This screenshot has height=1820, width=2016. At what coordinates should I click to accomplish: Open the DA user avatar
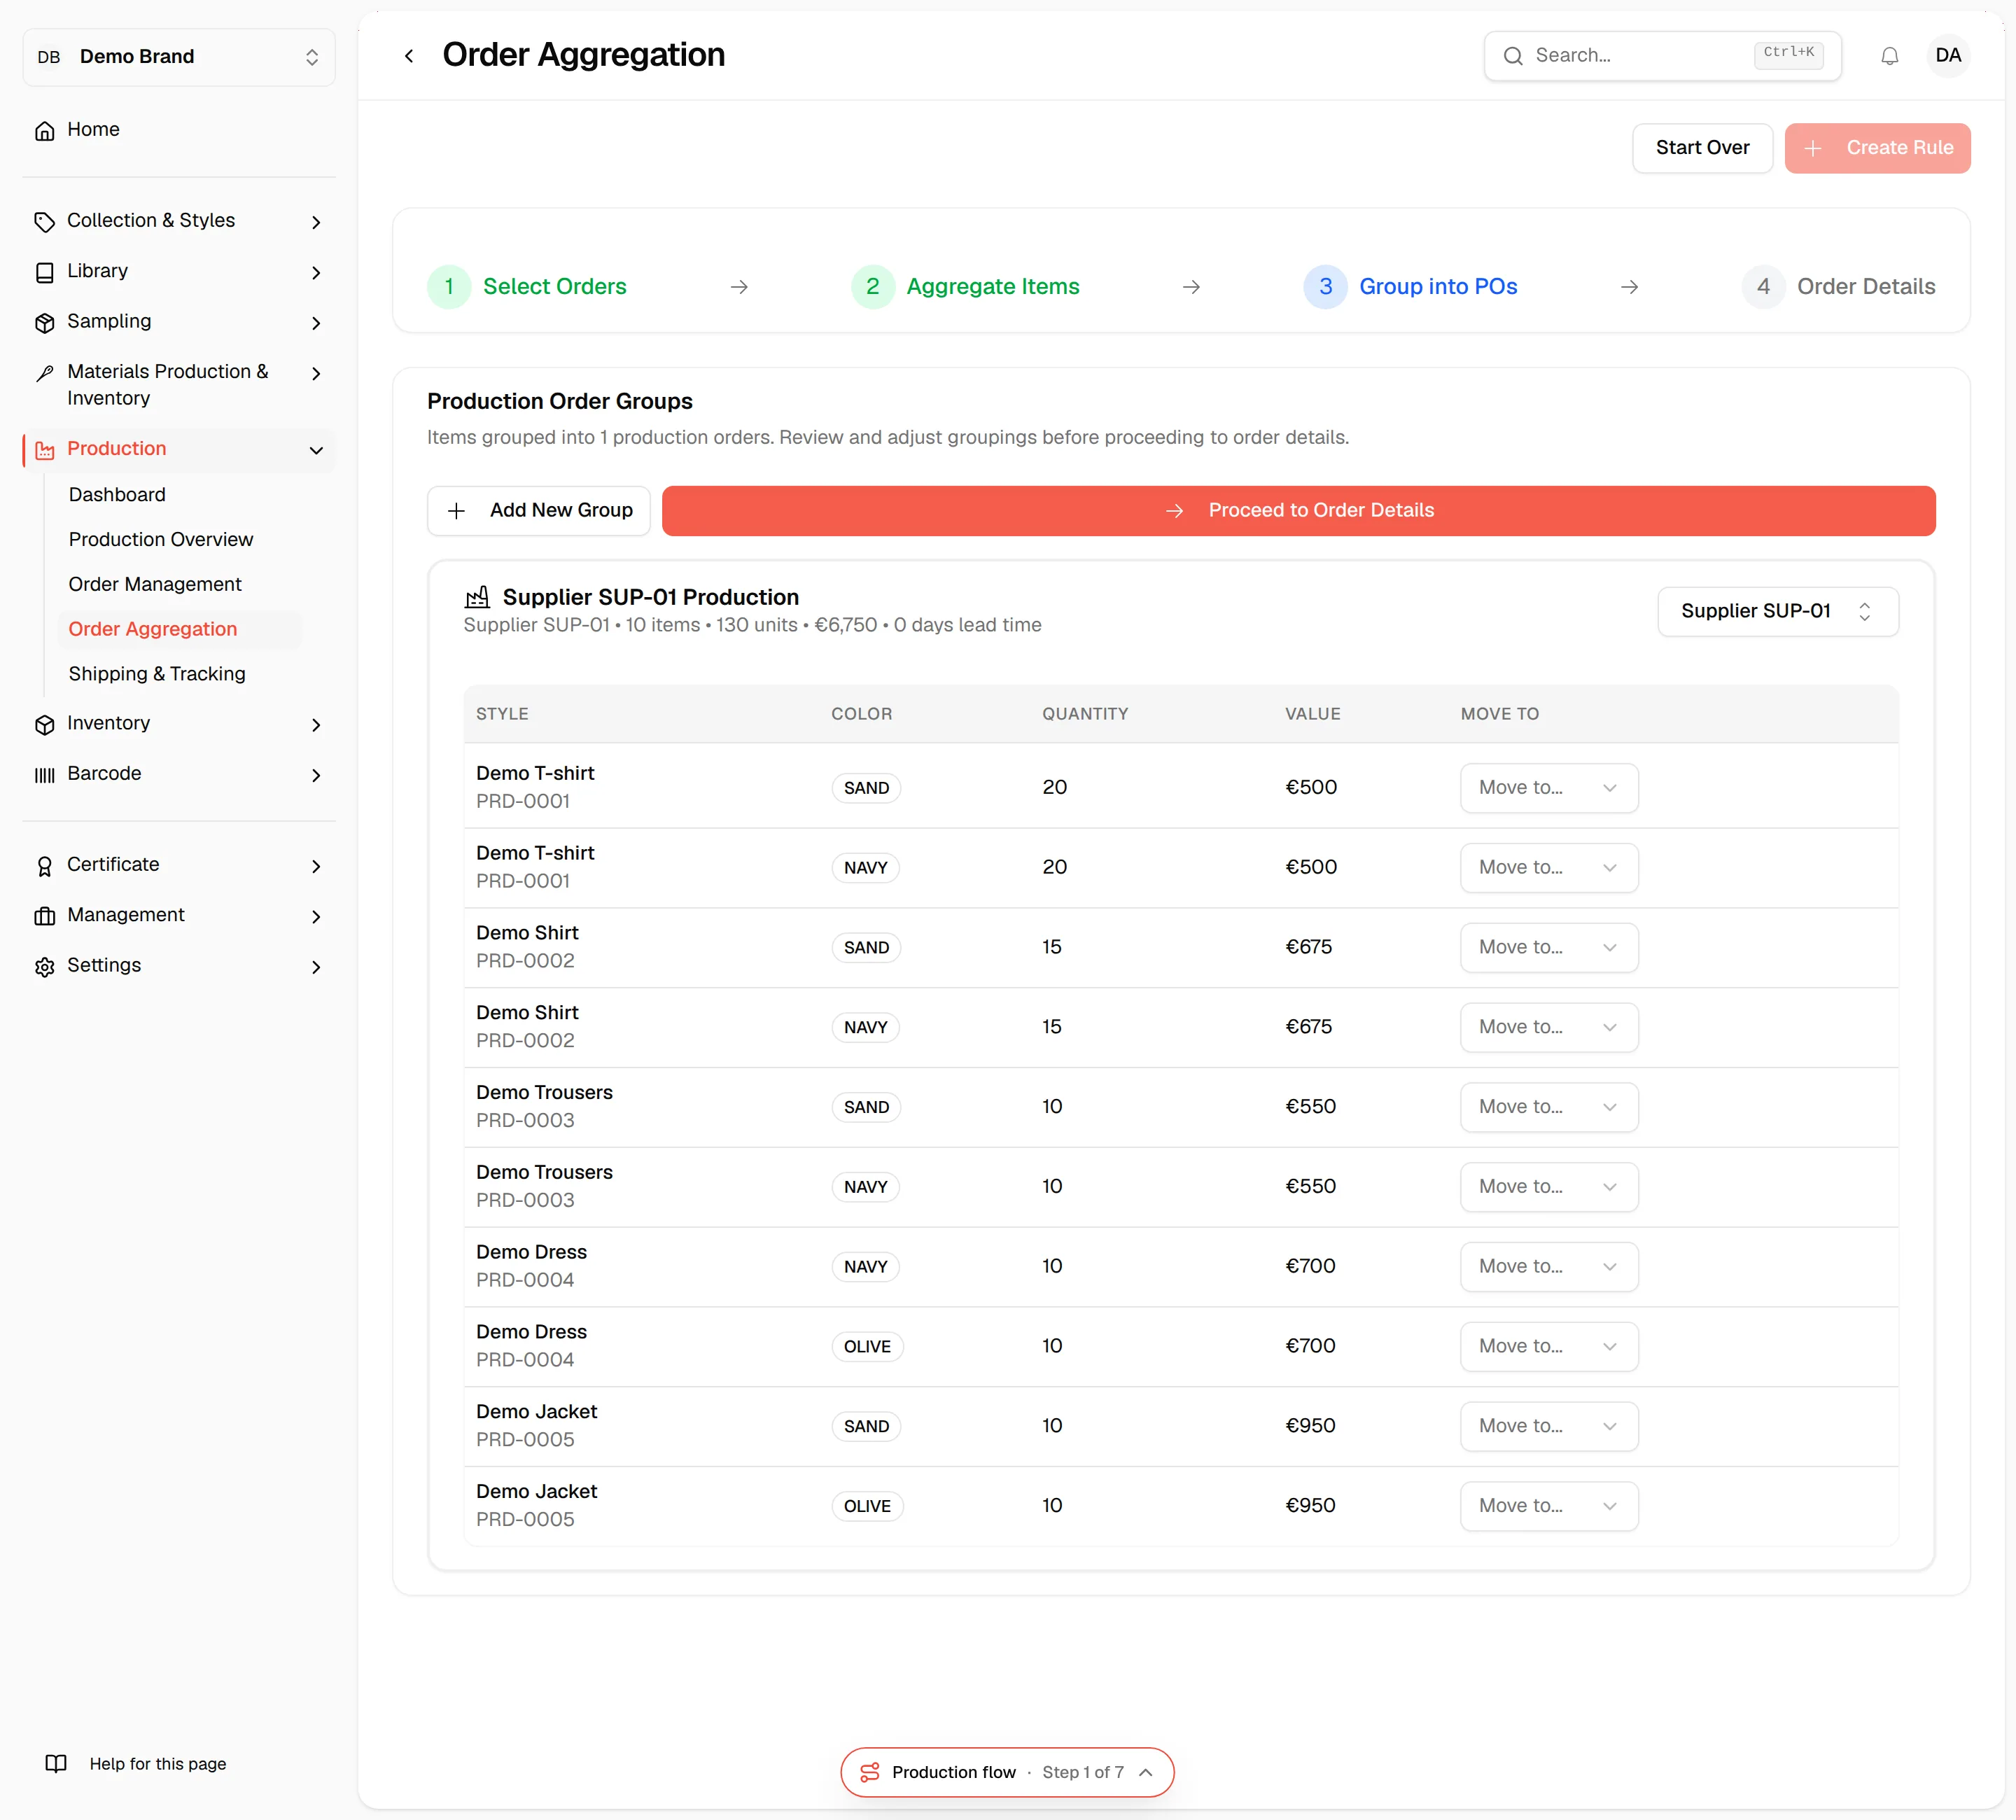pyautogui.click(x=1947, y=56)
